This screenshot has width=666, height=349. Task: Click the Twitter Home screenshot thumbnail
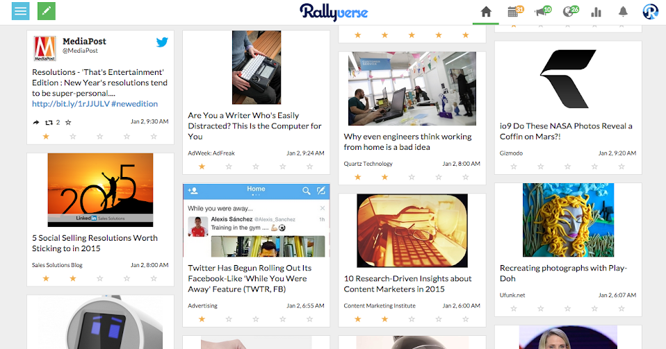coord(256,221)
